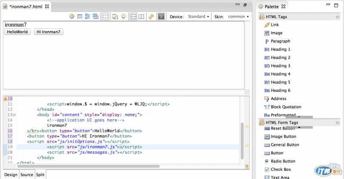
Task: Pin the HTML Form Tags drawer open
Action: (338, 123)
